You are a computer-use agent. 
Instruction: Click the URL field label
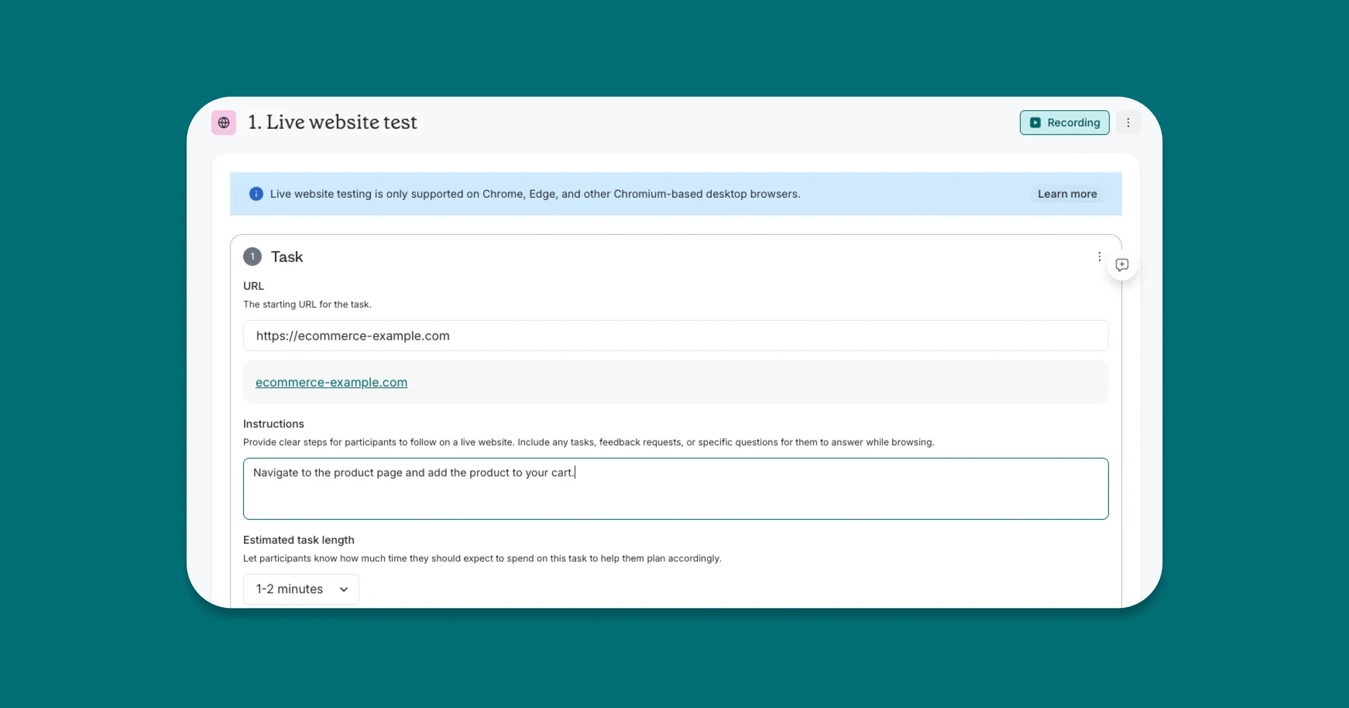tap(253, 286)
